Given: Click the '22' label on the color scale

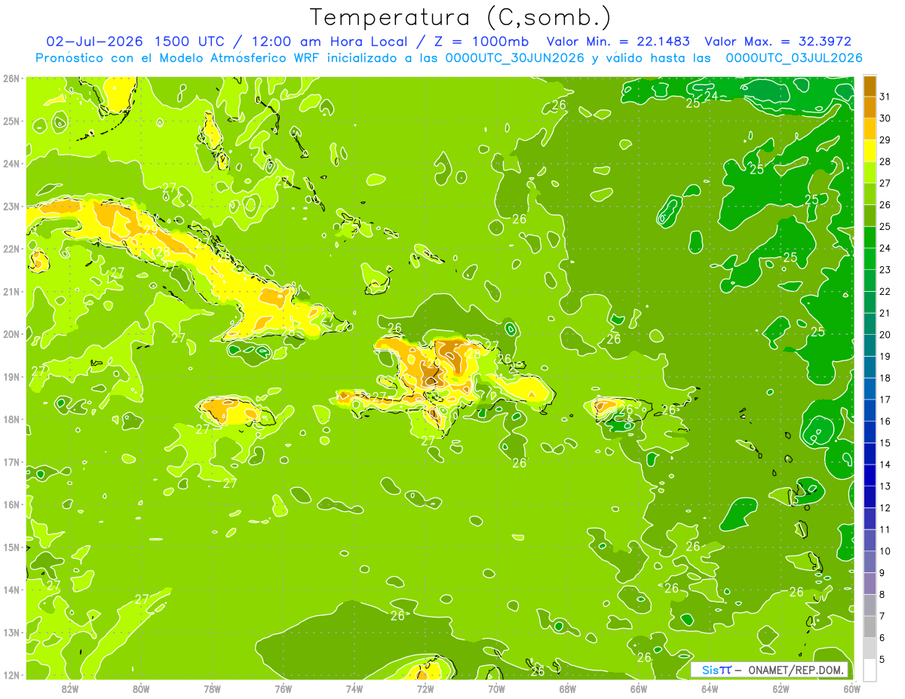Looking at the screenshot, I should [885, 292].
